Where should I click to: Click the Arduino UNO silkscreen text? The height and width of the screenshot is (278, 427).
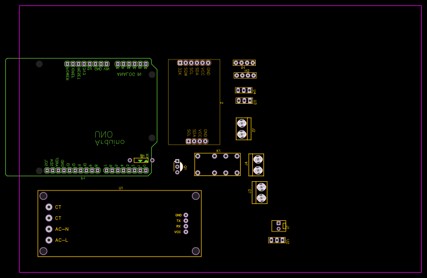(x=109, y=138)
